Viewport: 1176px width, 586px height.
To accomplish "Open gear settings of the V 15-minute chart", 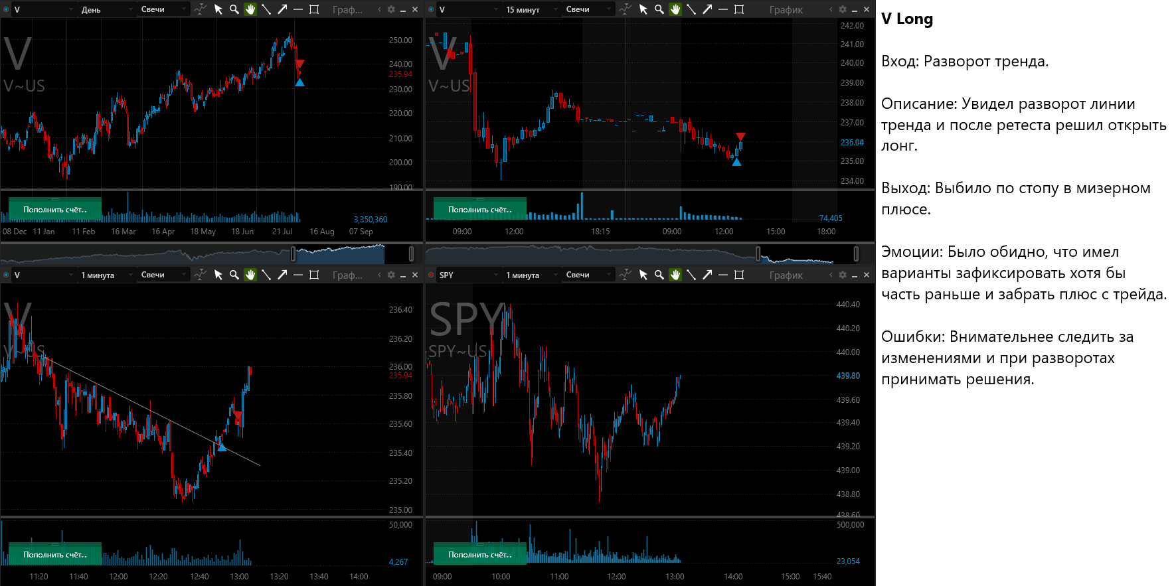I will pyautogui.click(x=843, y=9).
